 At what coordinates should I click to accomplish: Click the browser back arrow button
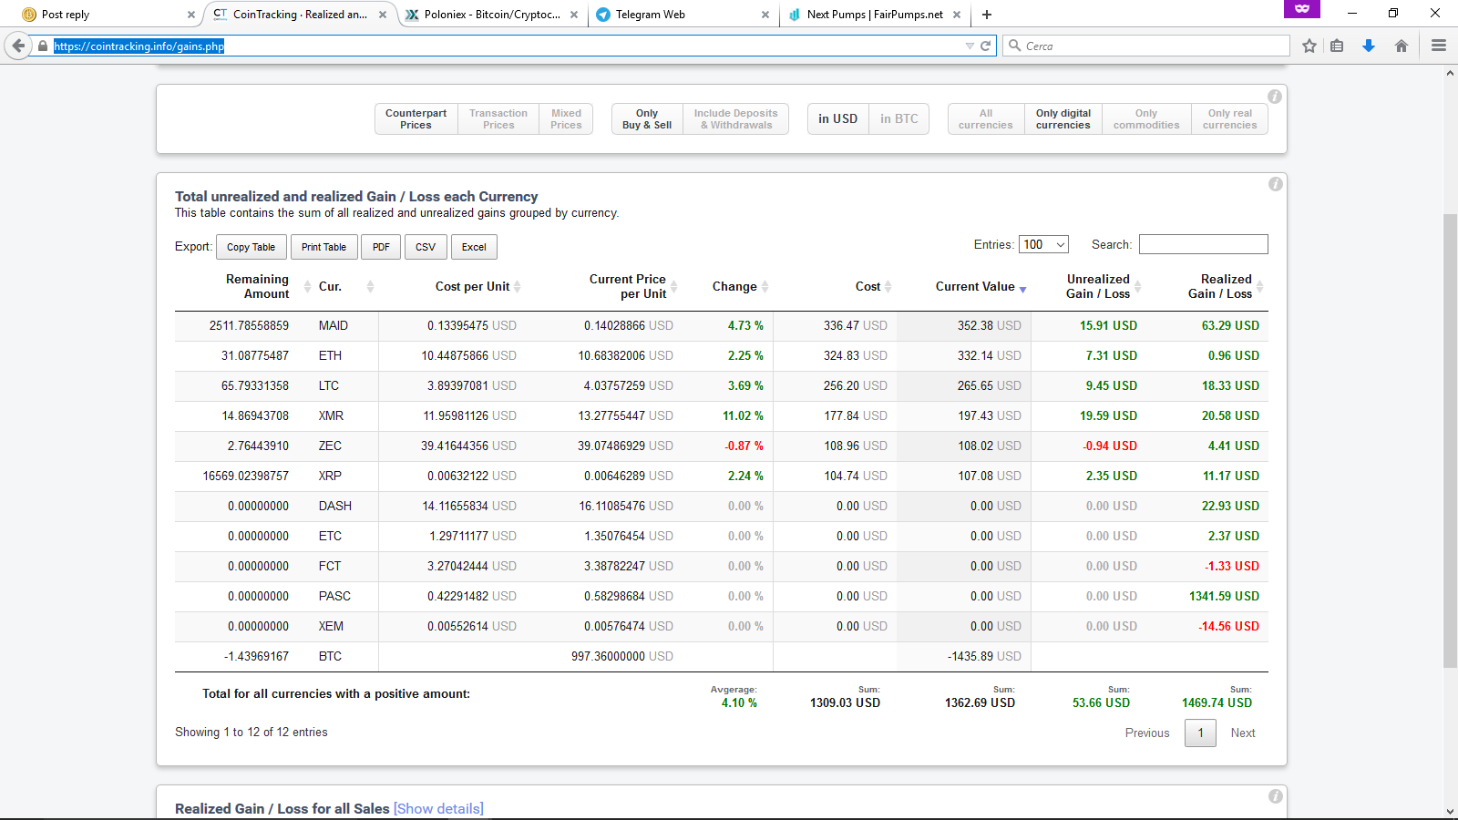pyautogui.click(x=18, y=46)
